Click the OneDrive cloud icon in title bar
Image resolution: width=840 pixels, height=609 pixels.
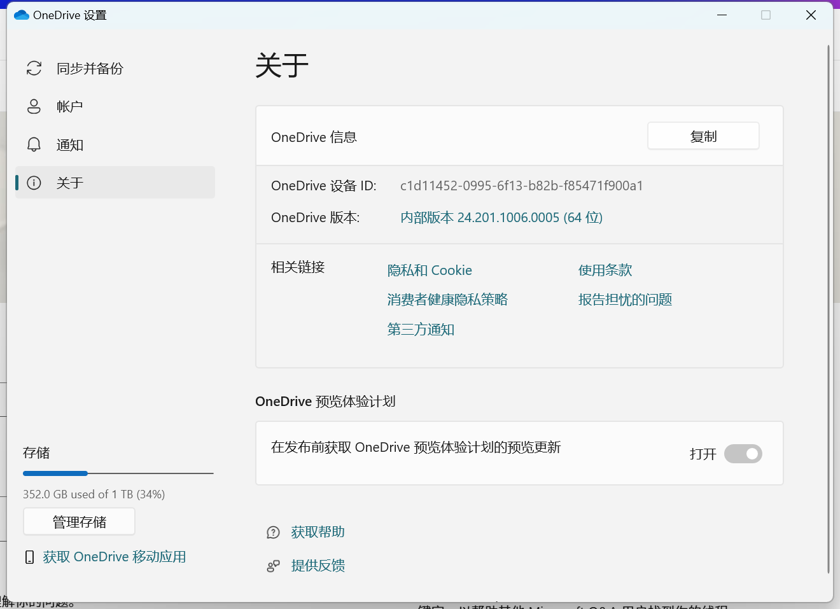[22, 15]
